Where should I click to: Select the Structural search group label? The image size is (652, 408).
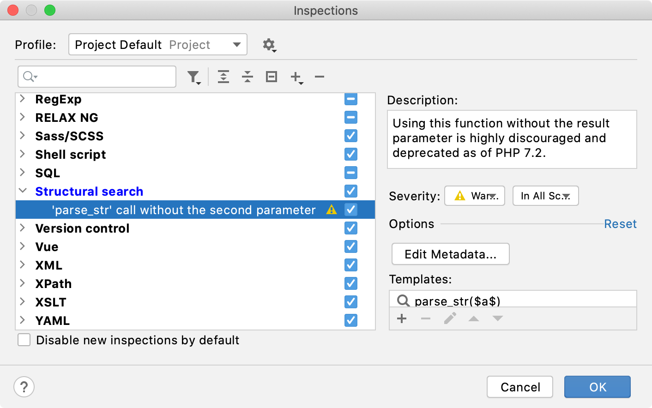click(x=89, y=191)
